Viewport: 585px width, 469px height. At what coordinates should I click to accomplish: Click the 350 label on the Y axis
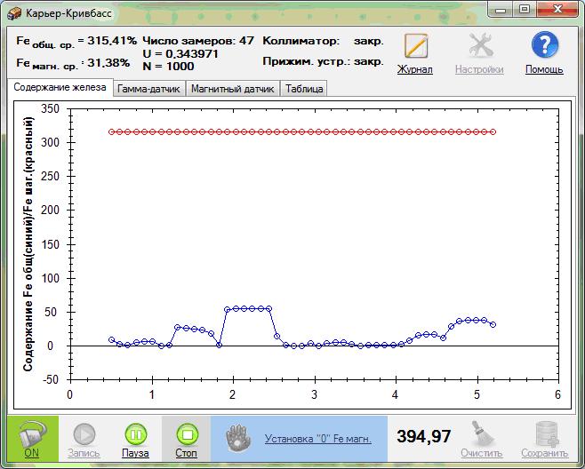point(50,108)
